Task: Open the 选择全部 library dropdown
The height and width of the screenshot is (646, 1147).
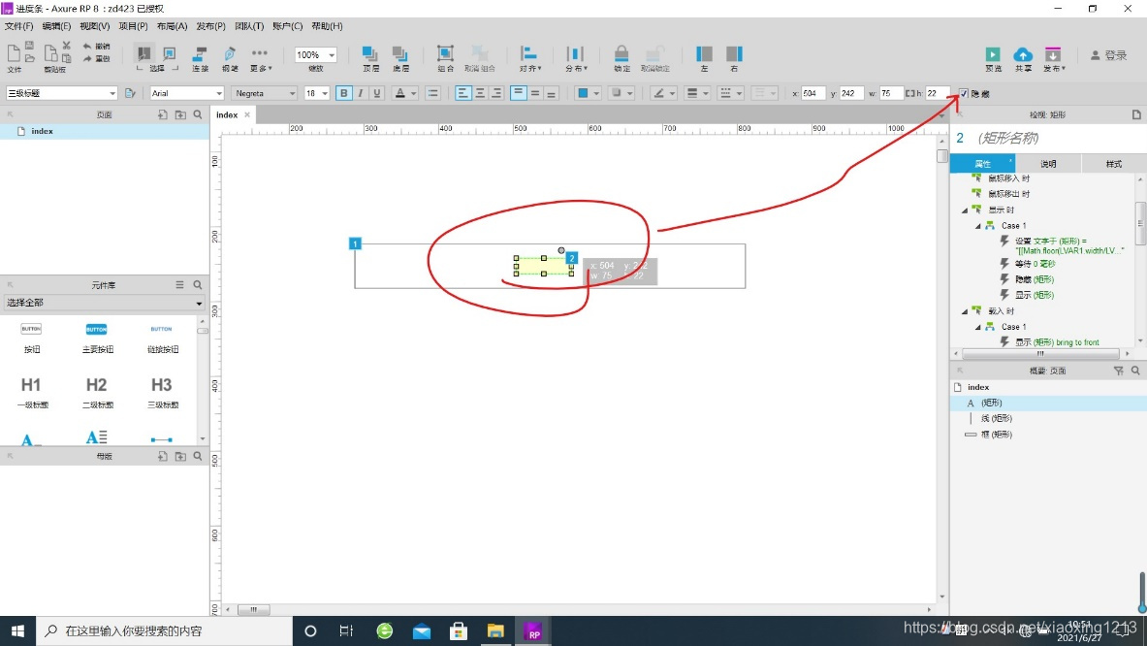Action: coord(104,303)
